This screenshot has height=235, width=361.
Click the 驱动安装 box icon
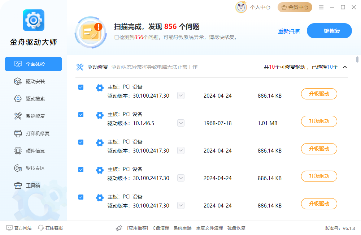(x=18, y=81)
